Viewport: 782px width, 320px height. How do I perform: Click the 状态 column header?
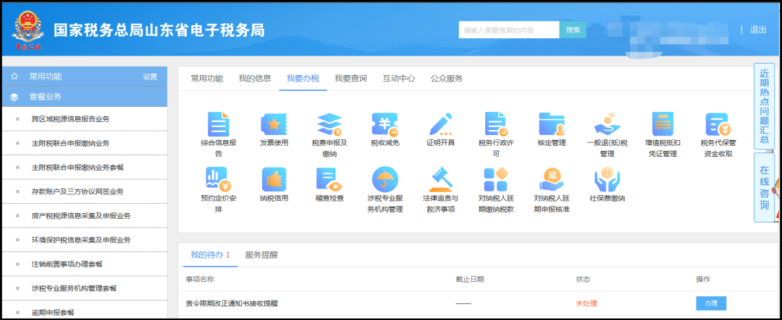tap(583, 280)
